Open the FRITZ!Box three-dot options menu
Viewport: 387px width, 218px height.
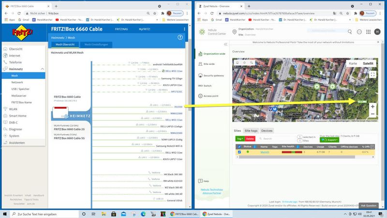pyautogui.click(x=184, y=30)
